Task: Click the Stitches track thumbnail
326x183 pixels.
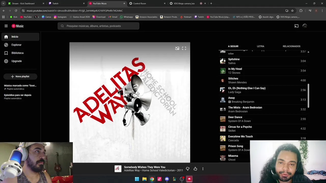Action: (223, 80)
